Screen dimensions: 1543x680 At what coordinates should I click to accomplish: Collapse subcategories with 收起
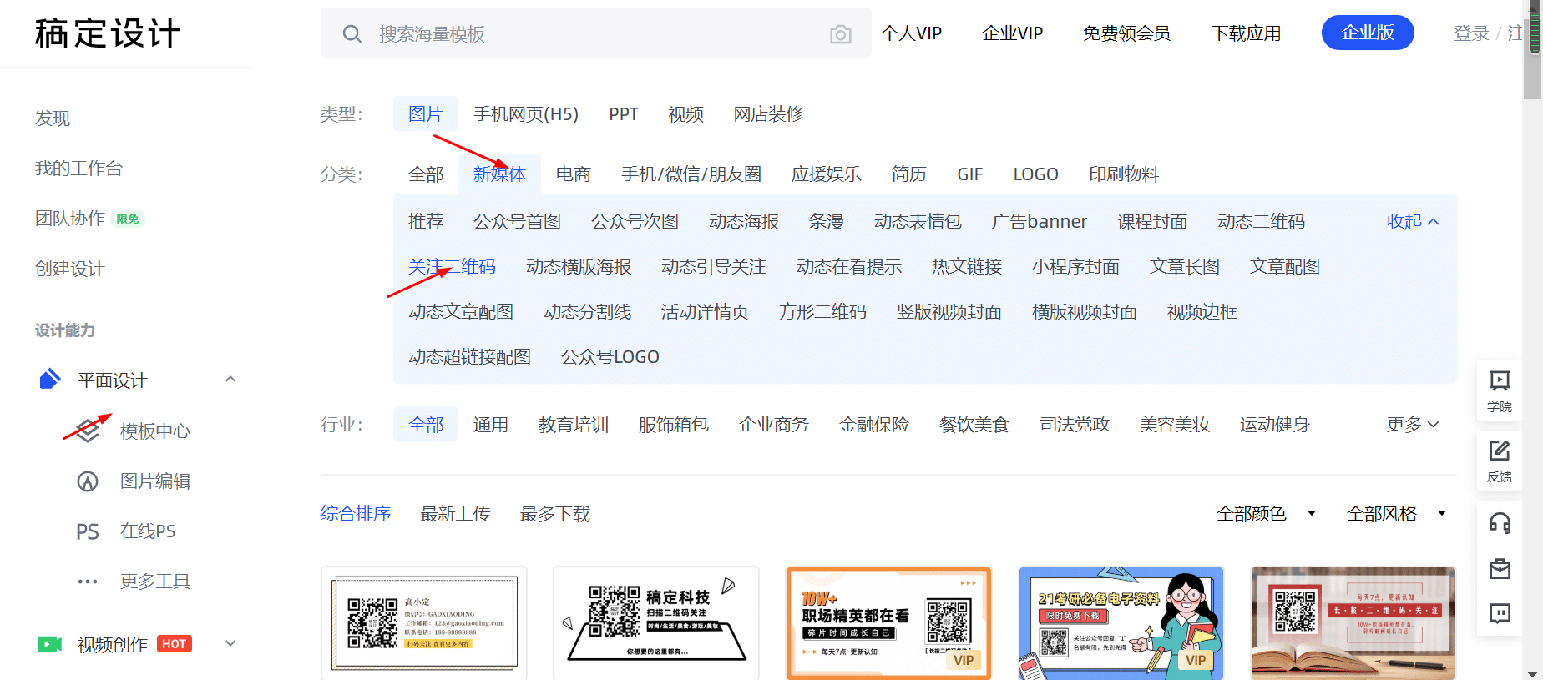(x=1413, y=222)
